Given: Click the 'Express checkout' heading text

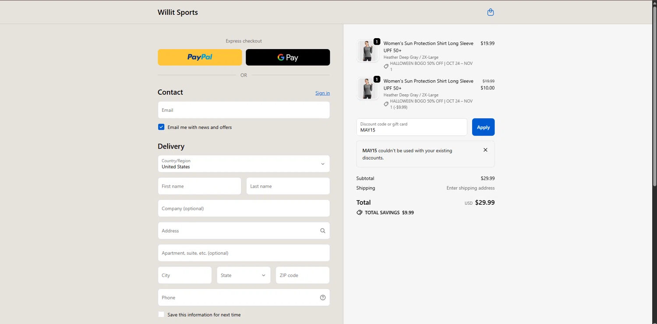Looking at the screenshot, I should coord(244,41).
